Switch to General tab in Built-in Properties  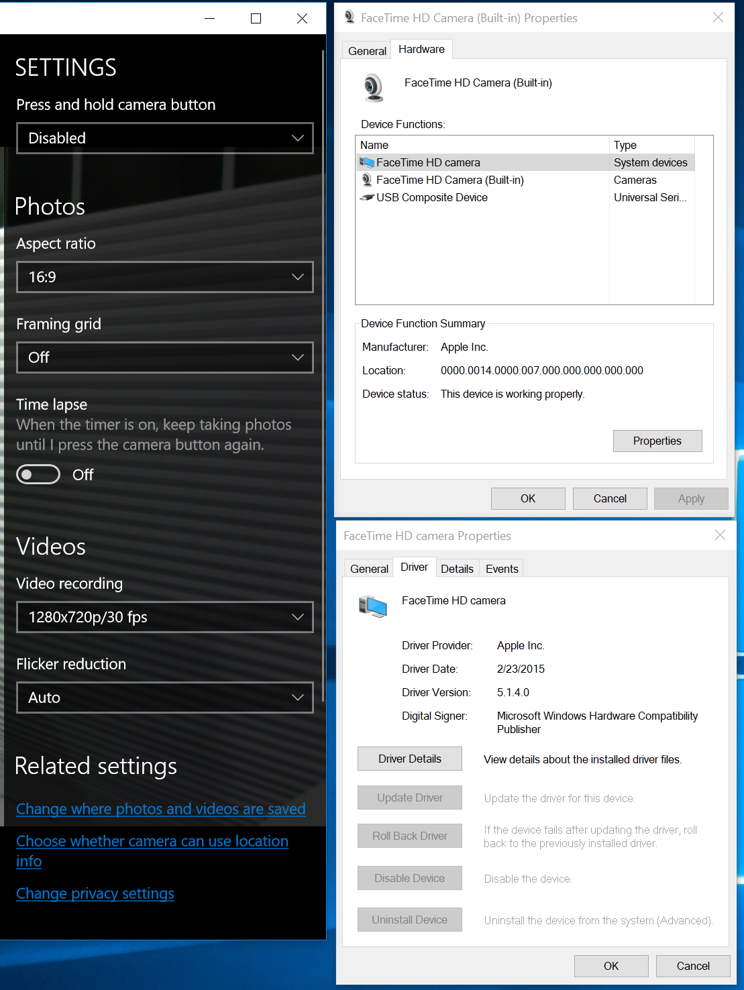point(367,51)
